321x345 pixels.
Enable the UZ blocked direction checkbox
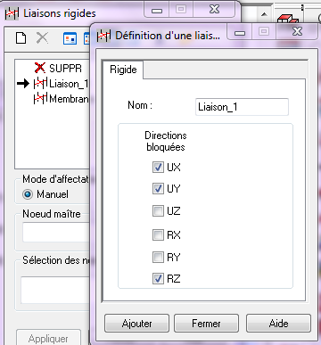158,211
